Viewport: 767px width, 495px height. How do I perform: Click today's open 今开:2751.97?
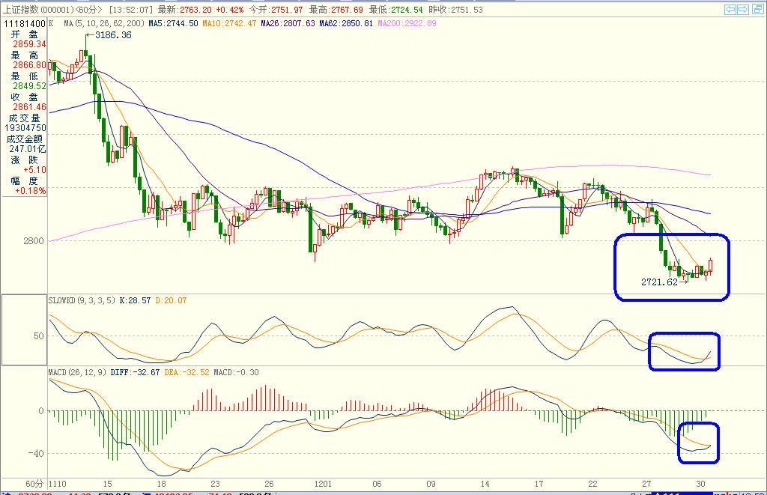coord(276,9)
